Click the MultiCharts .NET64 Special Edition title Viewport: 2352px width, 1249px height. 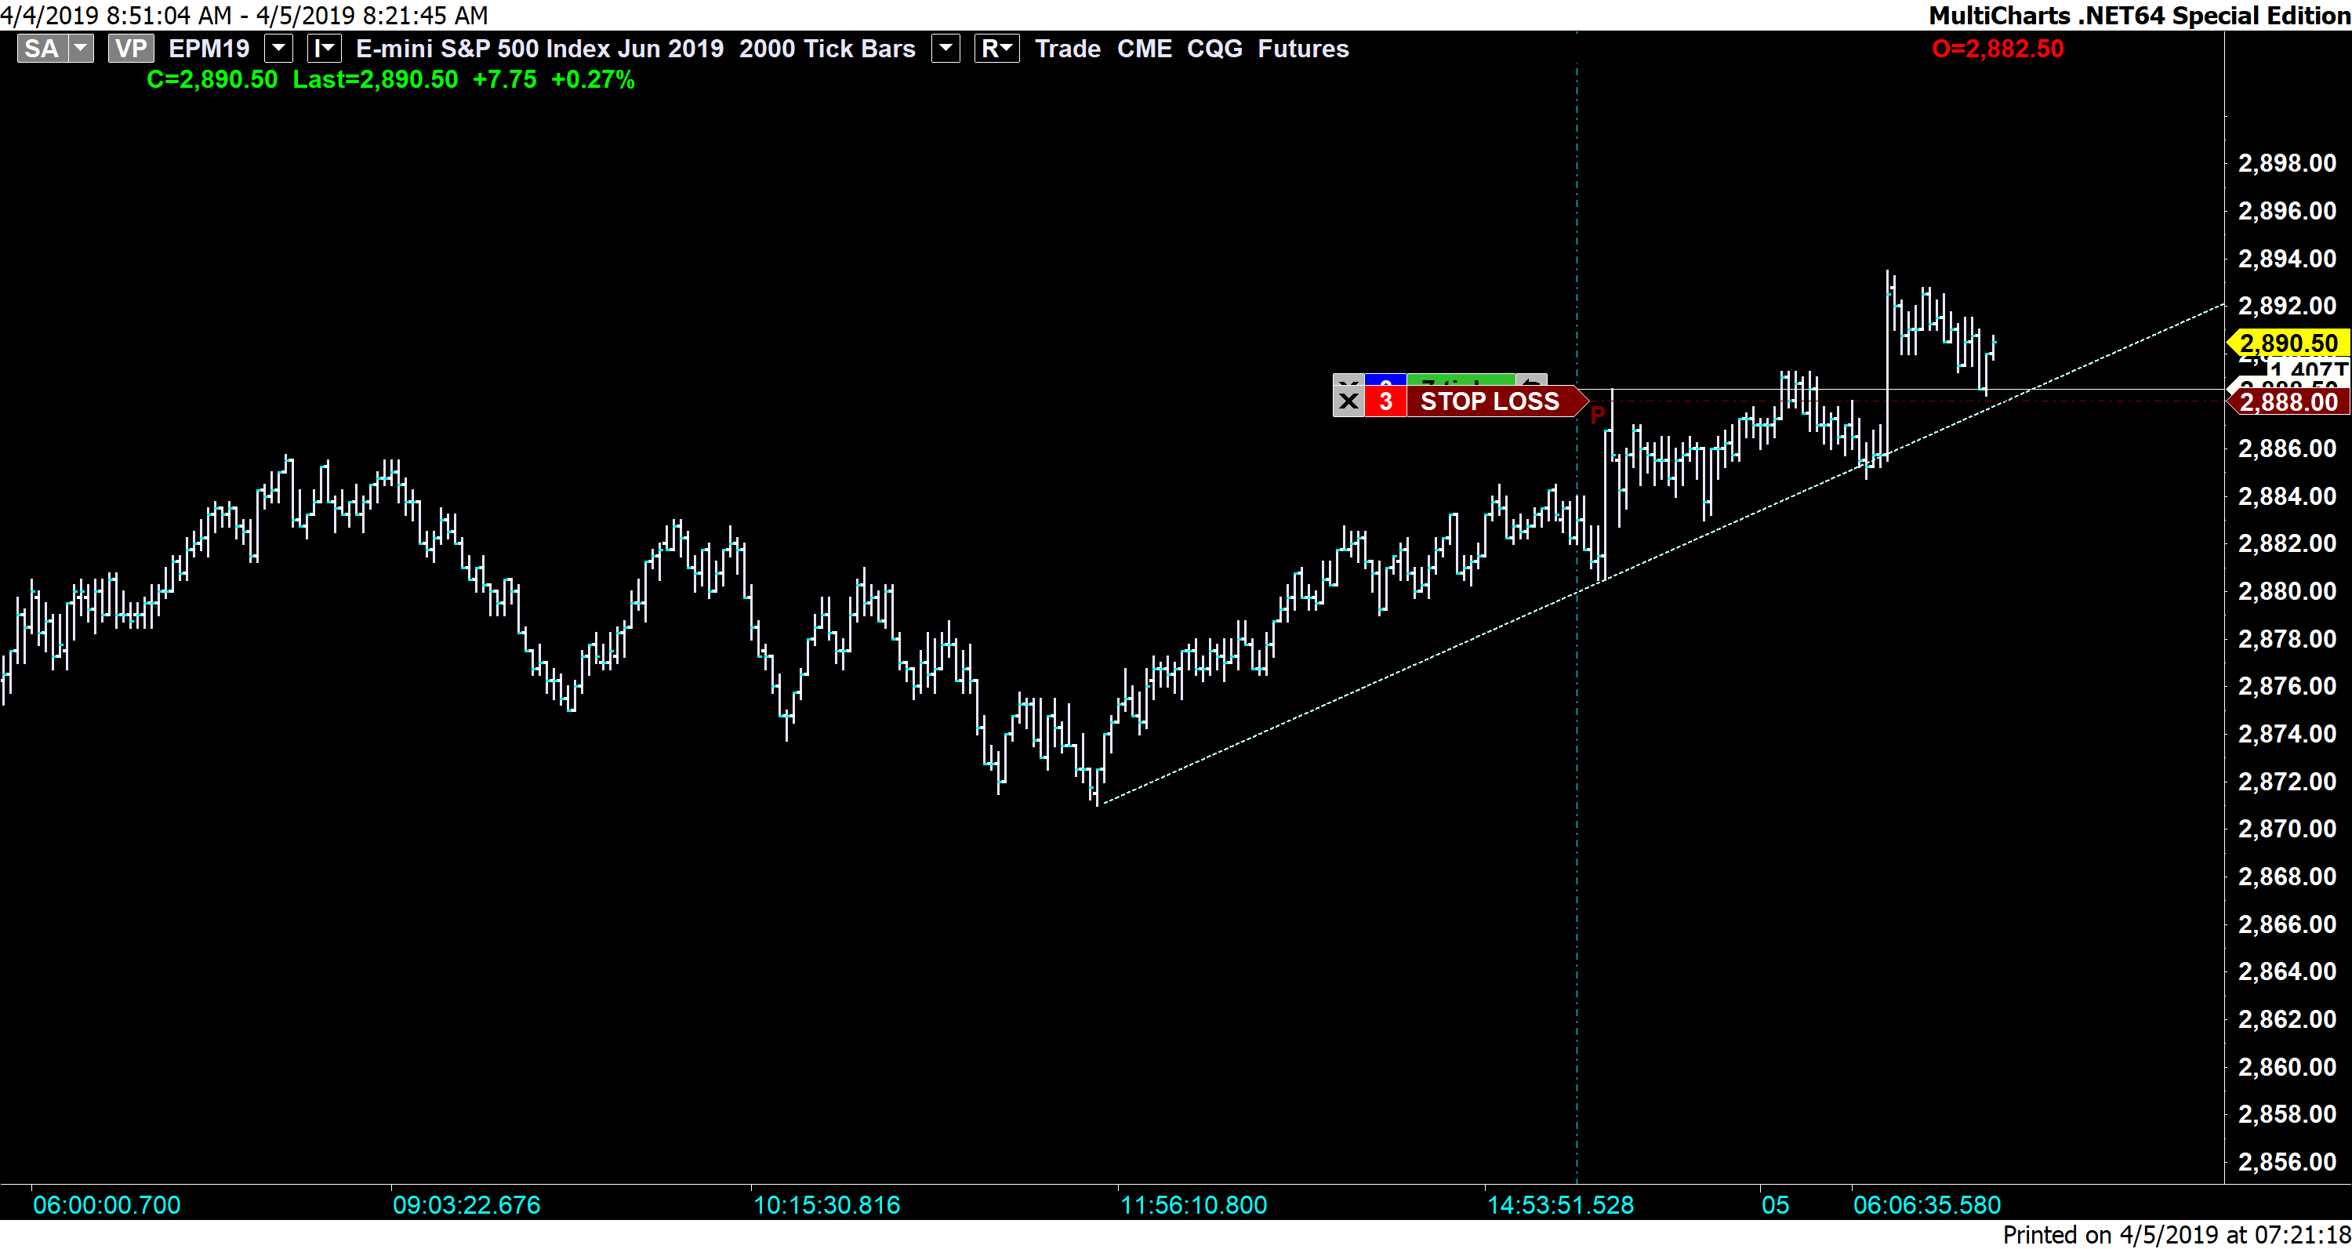pyautogui.click(x=2140, y=16)
